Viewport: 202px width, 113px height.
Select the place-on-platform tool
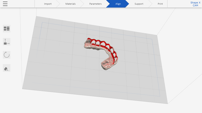click(6, 68)
